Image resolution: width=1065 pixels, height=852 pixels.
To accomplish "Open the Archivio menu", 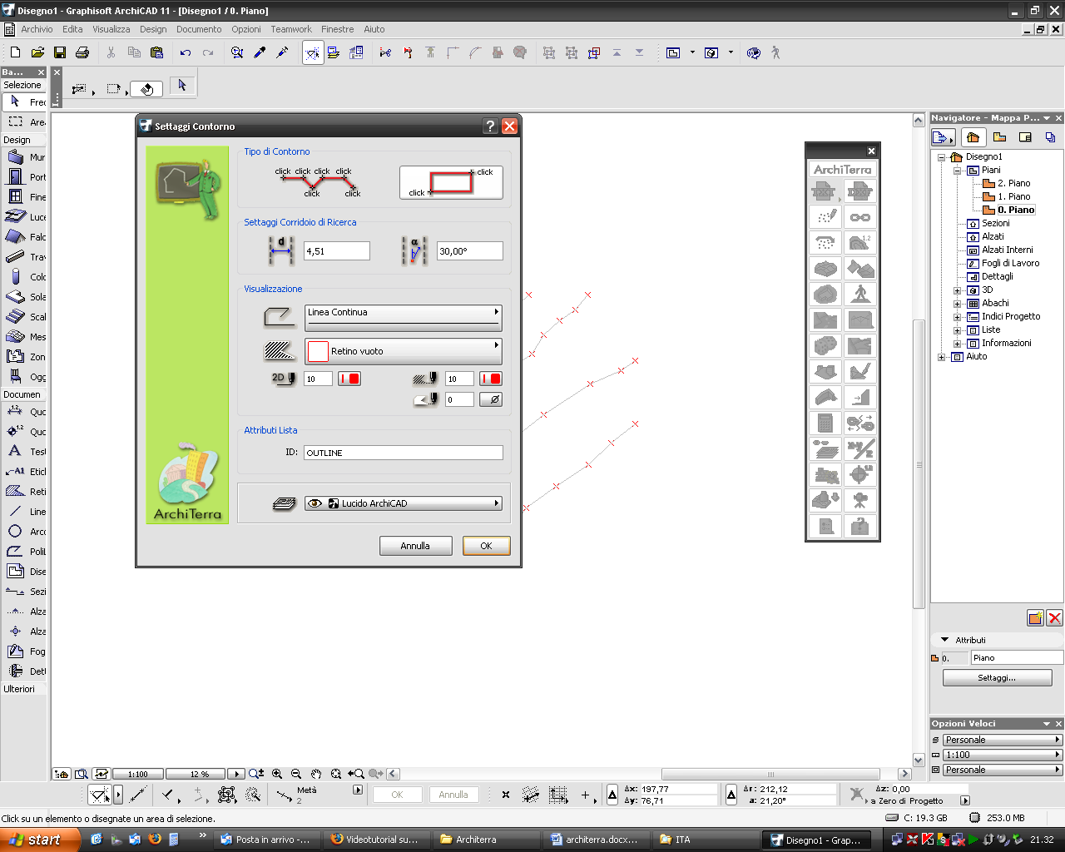I will coord(37,29).
